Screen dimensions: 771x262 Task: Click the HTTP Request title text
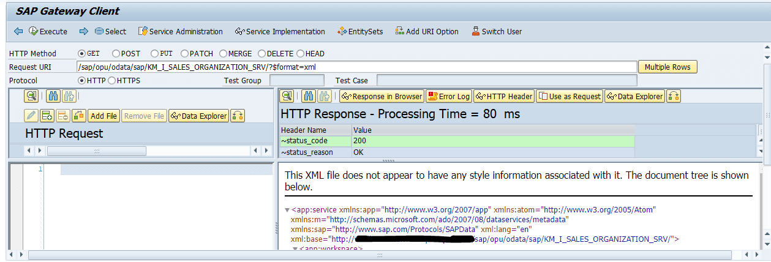tap(64, 133)
